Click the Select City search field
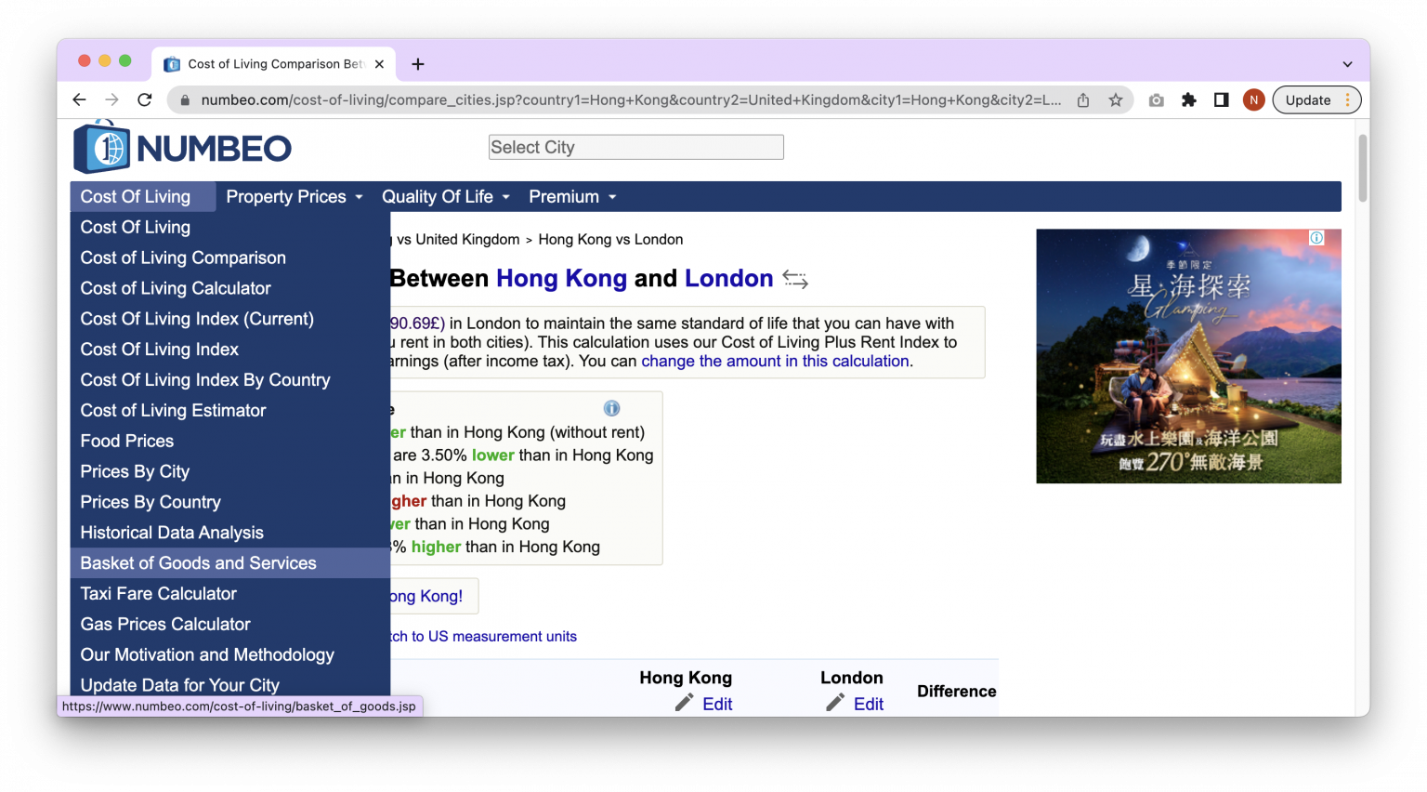Viewport: 1427px width, 792px height. click(635, 148)
